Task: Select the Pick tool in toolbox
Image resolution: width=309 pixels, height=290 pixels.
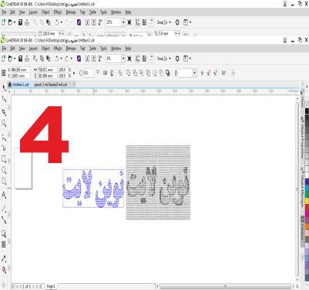Action: click(x=4, y=88)
